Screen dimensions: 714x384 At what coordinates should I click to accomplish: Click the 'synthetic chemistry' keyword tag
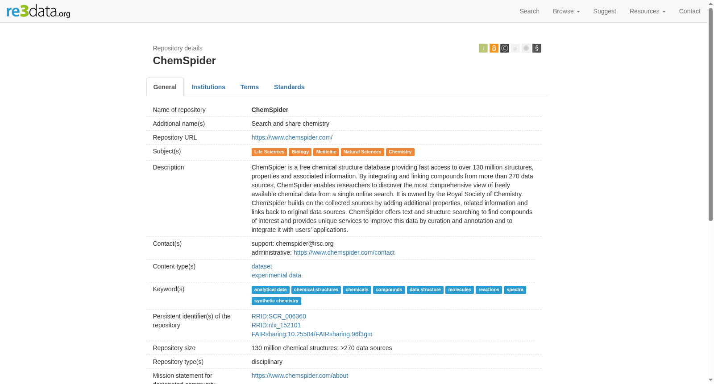[x=276, y=301]
